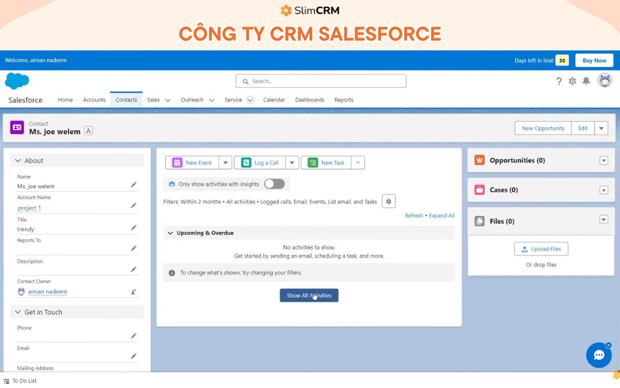Select the purple New Event calendar icon
This screenshot has width=620, height=388.
point(176,162)
